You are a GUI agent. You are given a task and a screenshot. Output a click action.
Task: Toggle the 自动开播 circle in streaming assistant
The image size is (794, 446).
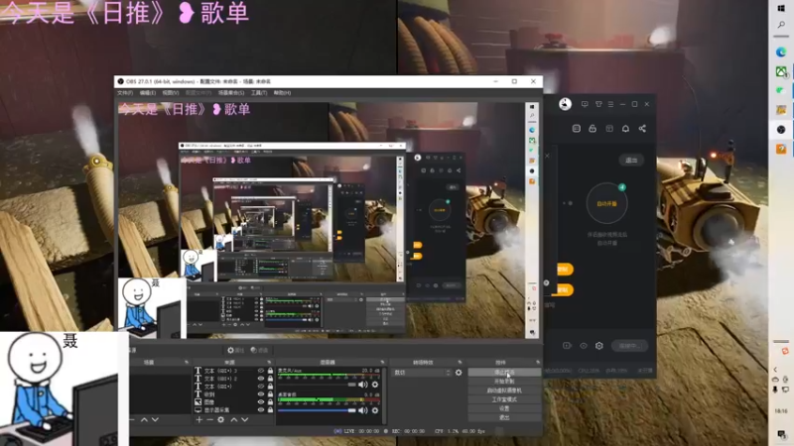point(606,203)
